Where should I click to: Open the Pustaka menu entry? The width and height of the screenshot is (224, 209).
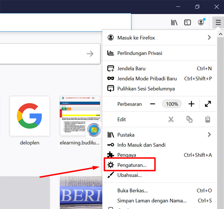tap(159, 135)
